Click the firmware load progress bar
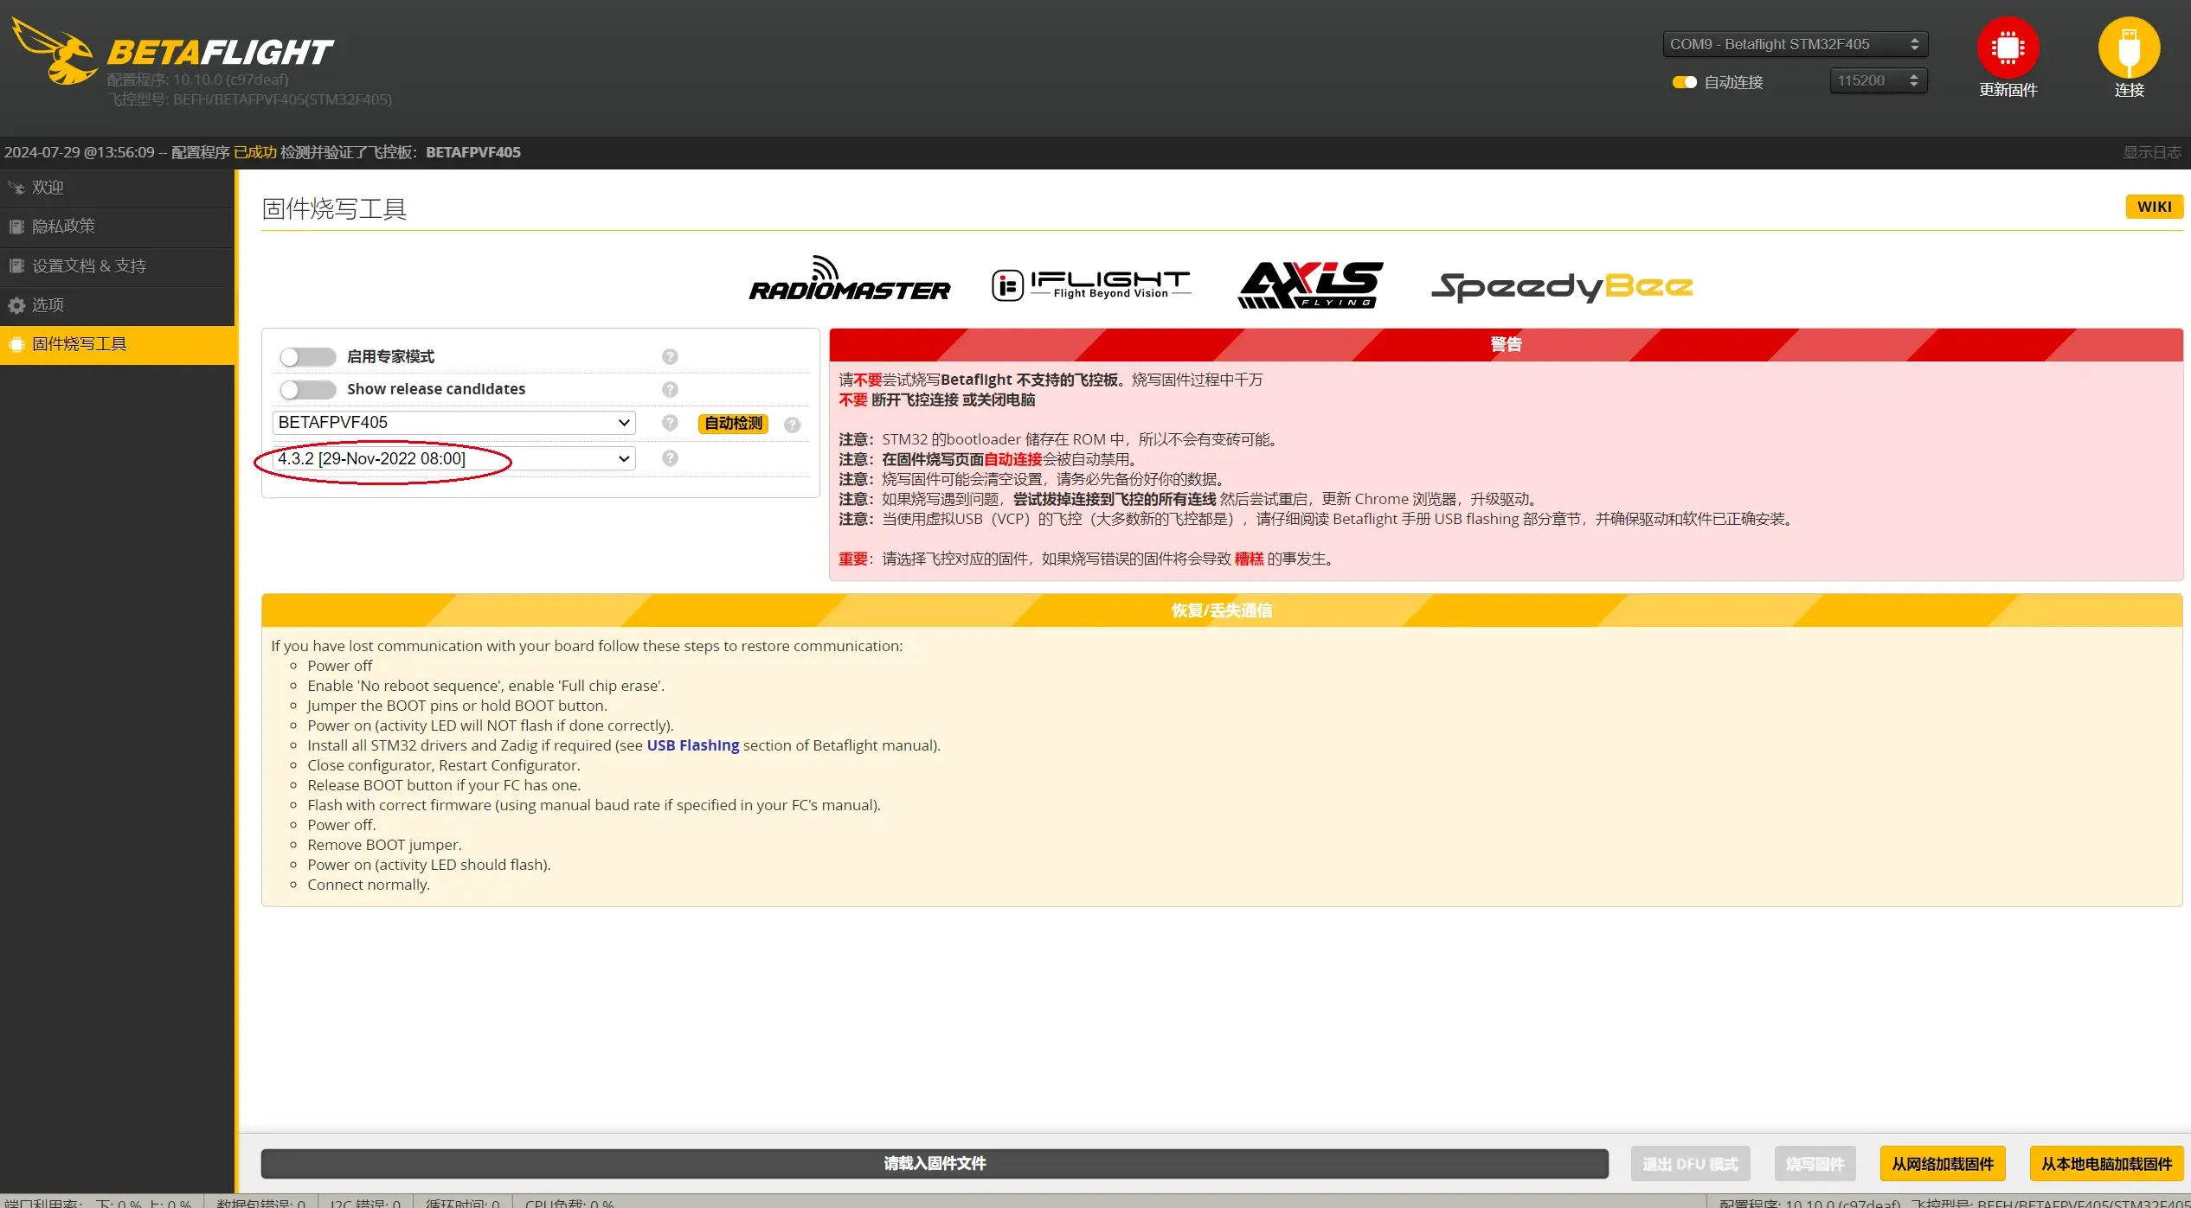Screen dimensions: 2191x1208 point(935,1163)
